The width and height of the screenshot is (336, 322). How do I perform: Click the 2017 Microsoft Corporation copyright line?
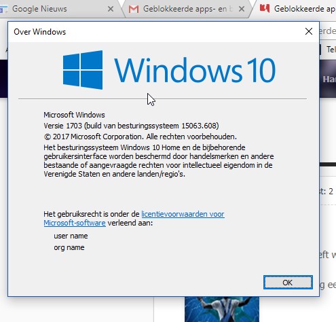[140, 137]
